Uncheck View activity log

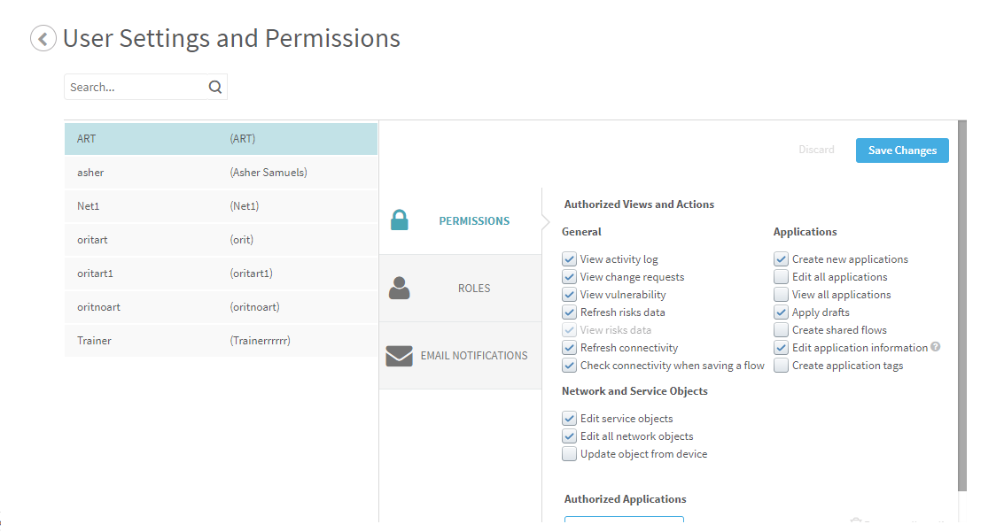[x=569, y=259]
